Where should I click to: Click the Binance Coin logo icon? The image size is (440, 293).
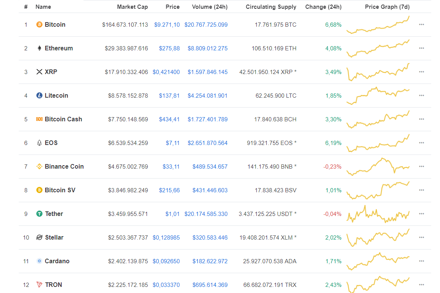tap(39, 166)
